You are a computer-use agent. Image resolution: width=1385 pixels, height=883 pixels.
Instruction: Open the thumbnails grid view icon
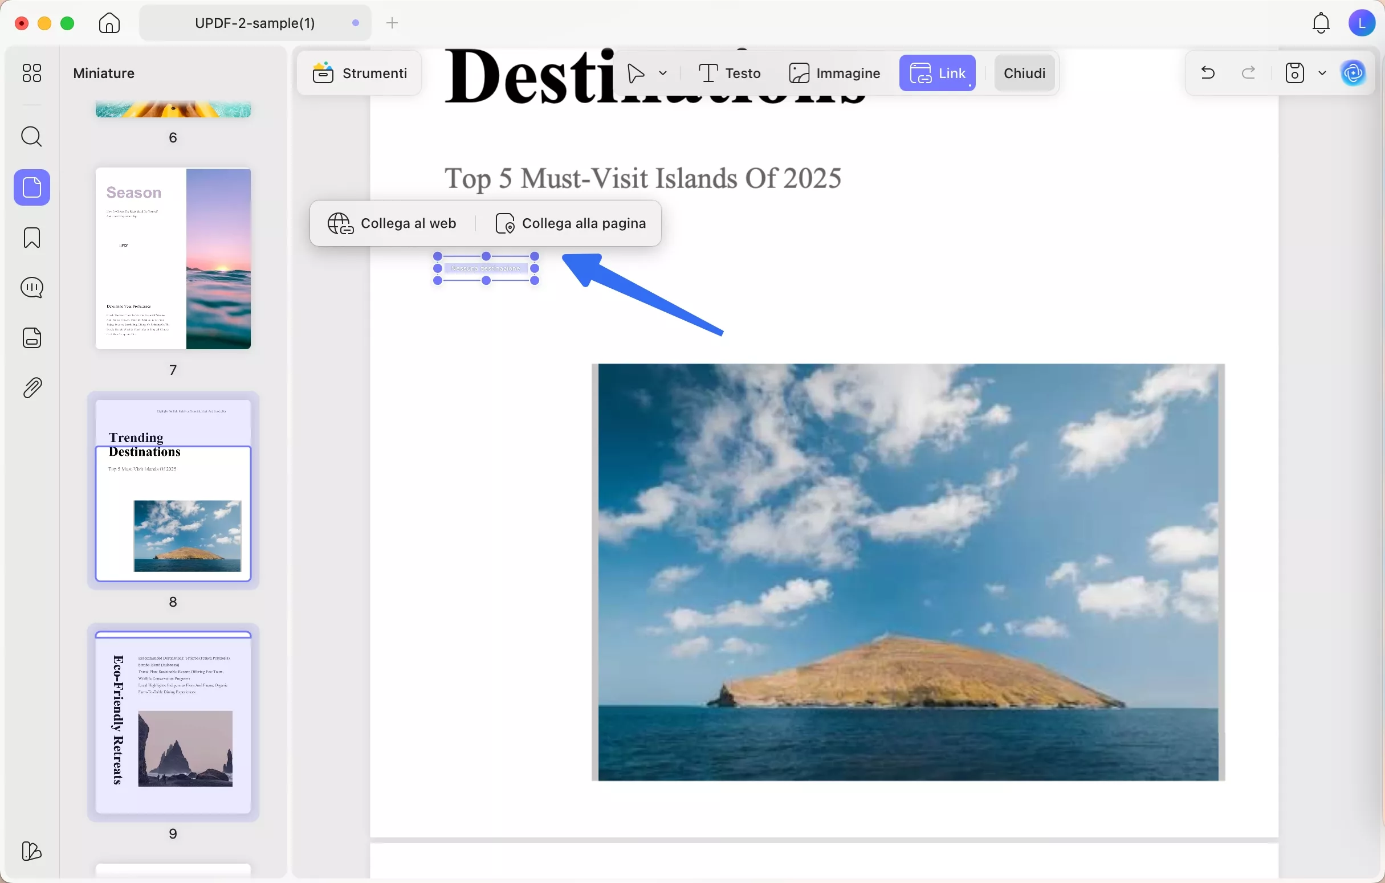tap(32, 73)
